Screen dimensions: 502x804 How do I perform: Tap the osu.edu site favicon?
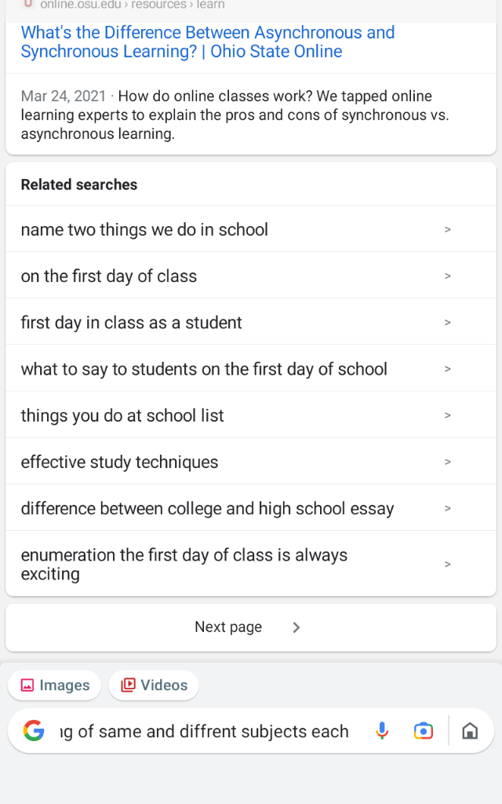point(29,3)
